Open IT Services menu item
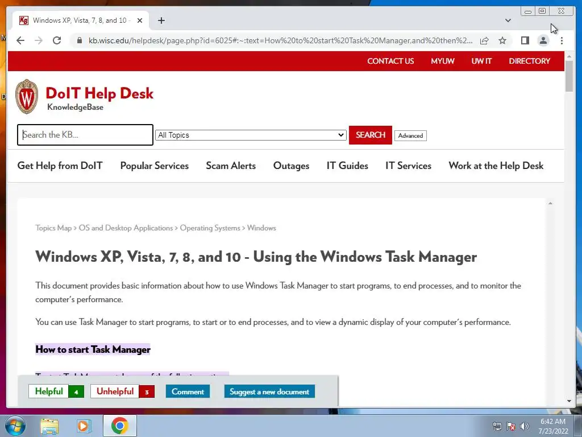 [408, 166]
